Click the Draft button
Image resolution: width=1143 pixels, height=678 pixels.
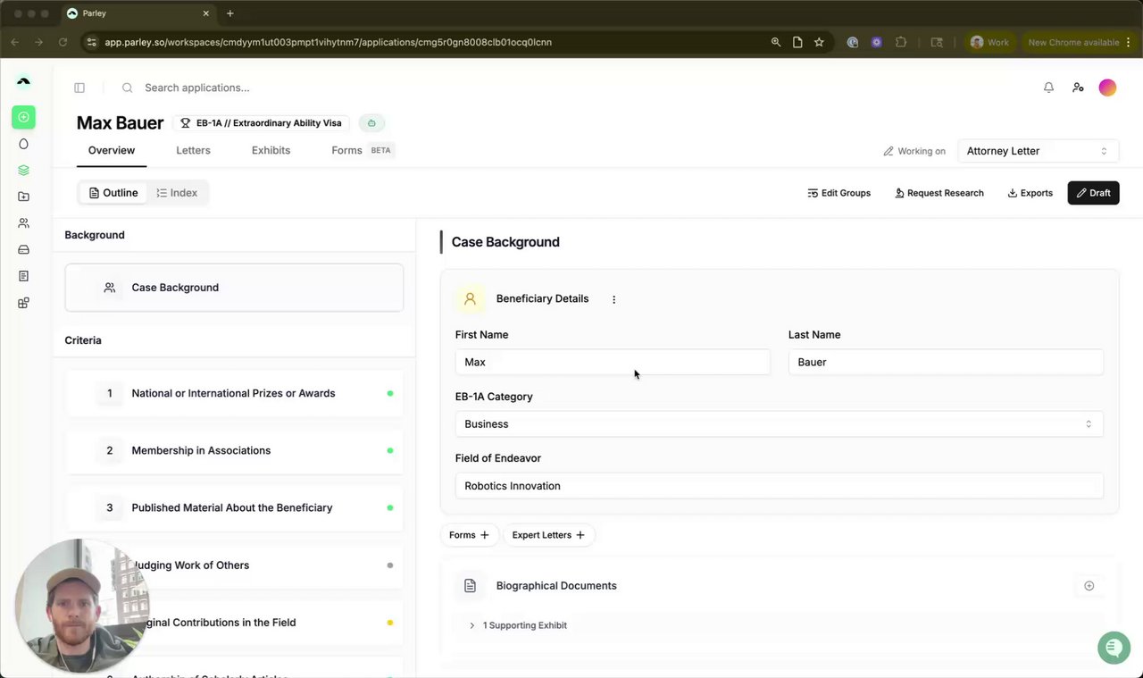point(1093,193)
